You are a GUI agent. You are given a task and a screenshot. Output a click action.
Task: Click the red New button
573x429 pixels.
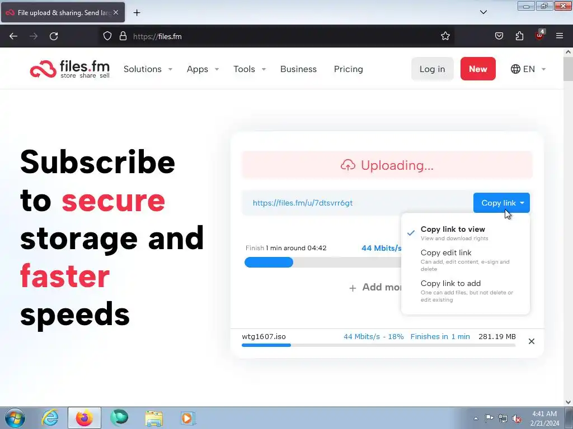click(478, 69)
